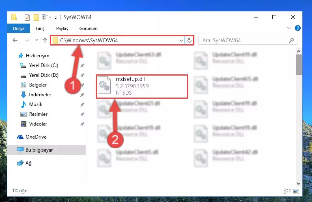Expand the ribbon with the chevron
This screenshot has width=312, height=202.
pos(289,28)
